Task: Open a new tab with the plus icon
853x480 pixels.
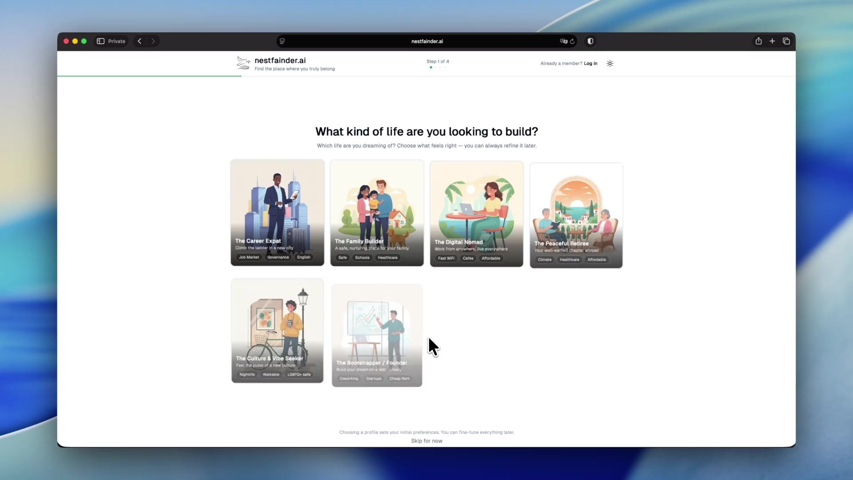Action: [772, 41]
